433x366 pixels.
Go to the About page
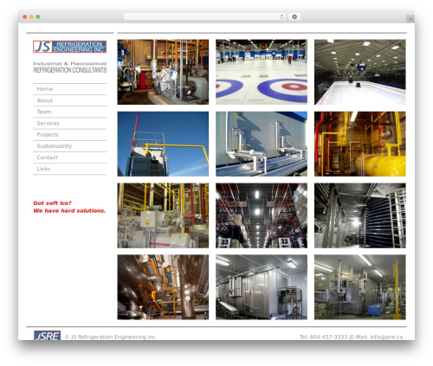[70, 100]
